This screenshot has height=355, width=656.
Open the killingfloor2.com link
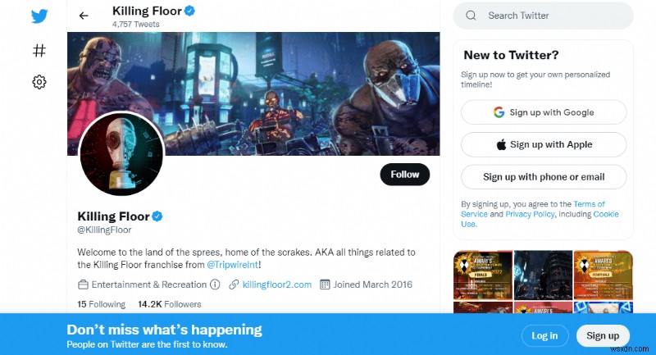[277, 284]
